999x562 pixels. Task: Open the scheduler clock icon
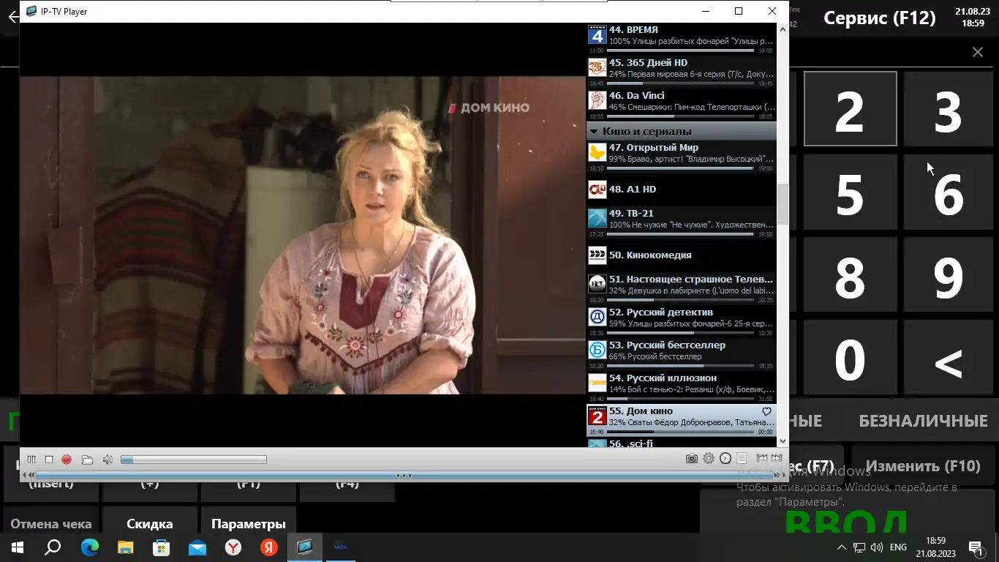point(725,459)
